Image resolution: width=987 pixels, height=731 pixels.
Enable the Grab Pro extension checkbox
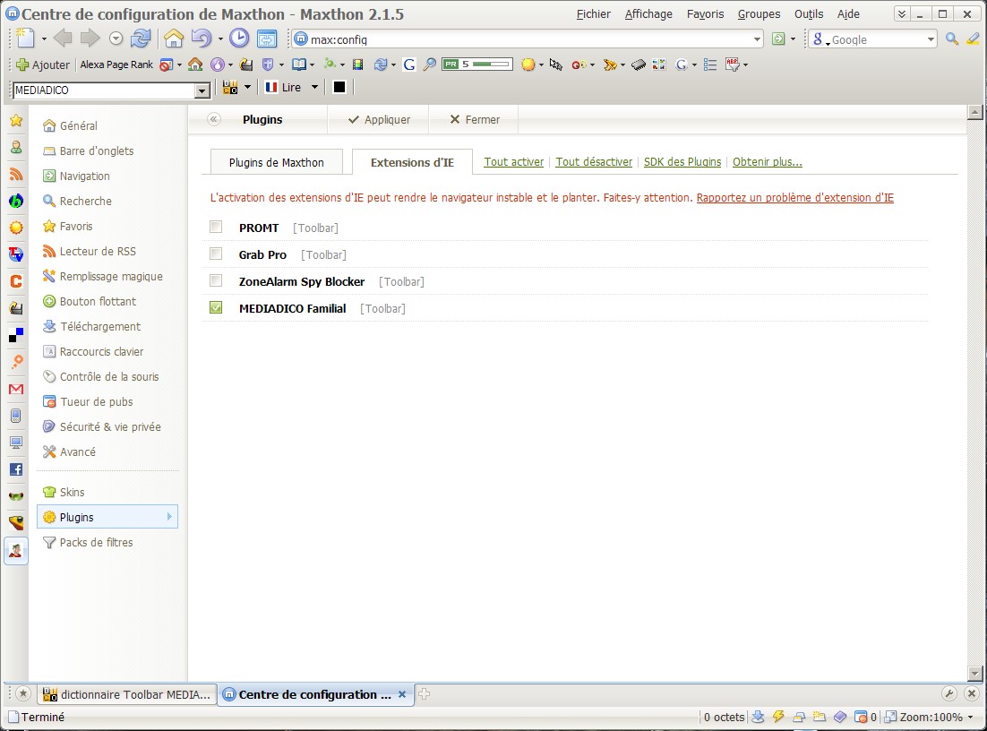[x=216, y=254]
